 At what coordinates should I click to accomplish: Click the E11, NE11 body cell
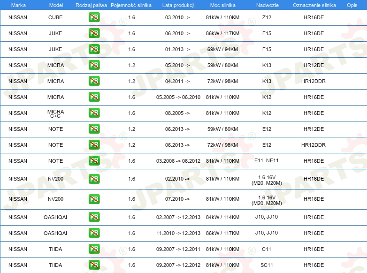pyautogui.click(x=267, y=160)
